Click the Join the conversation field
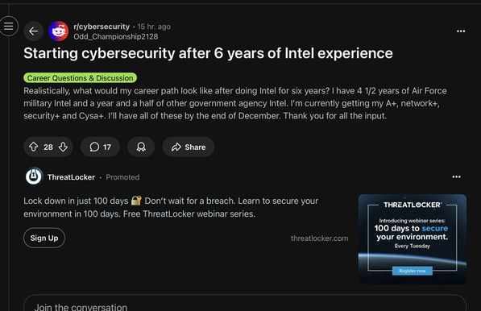Screen dimensions: 481x311 point(245,304)
